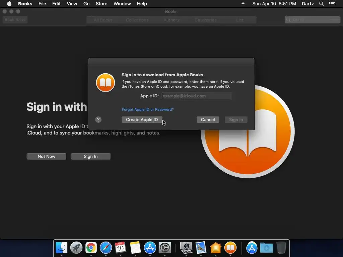Image resolution: width=343 pixels, height=257 pixels.
Task: Open Book Store toolbar button
Action: [x=15, y=20]
